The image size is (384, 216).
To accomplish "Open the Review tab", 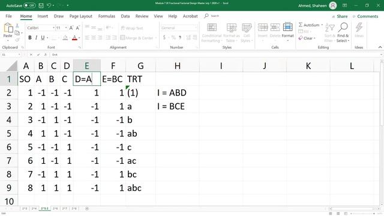I will [142, 16].
